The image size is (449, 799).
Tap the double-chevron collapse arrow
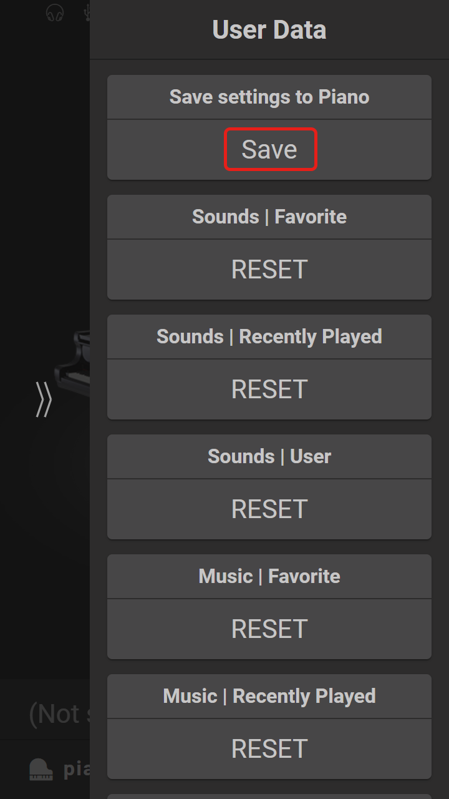pos(43,399)
